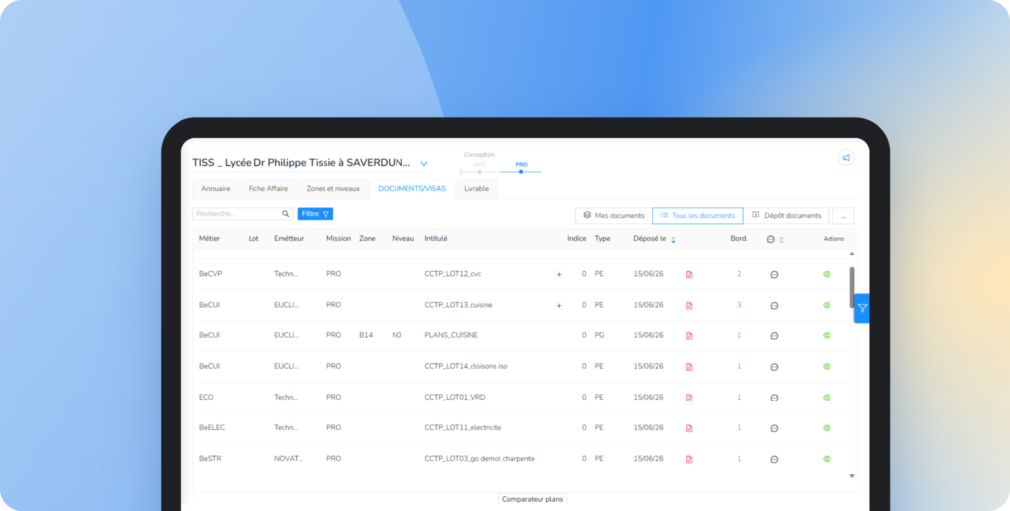Click the NOVAT... emitter cell
Viewport: 1010px width, 511px height.
pyautogui.click(x=288, y=459)
